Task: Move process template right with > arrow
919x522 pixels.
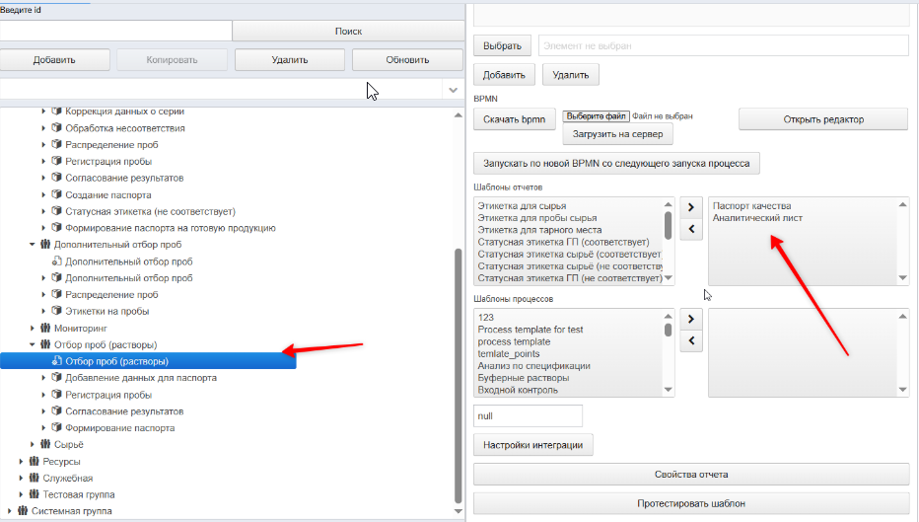Action: pos(691,319)
